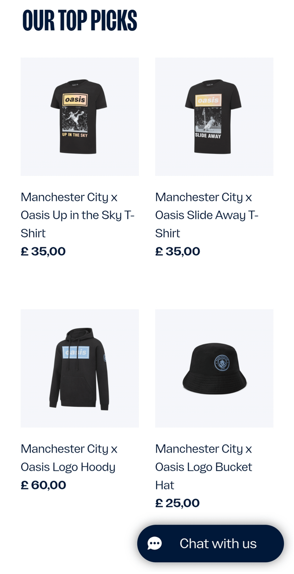
Task: Click the Slide Away shirt image
Action: tap(214, 116)
